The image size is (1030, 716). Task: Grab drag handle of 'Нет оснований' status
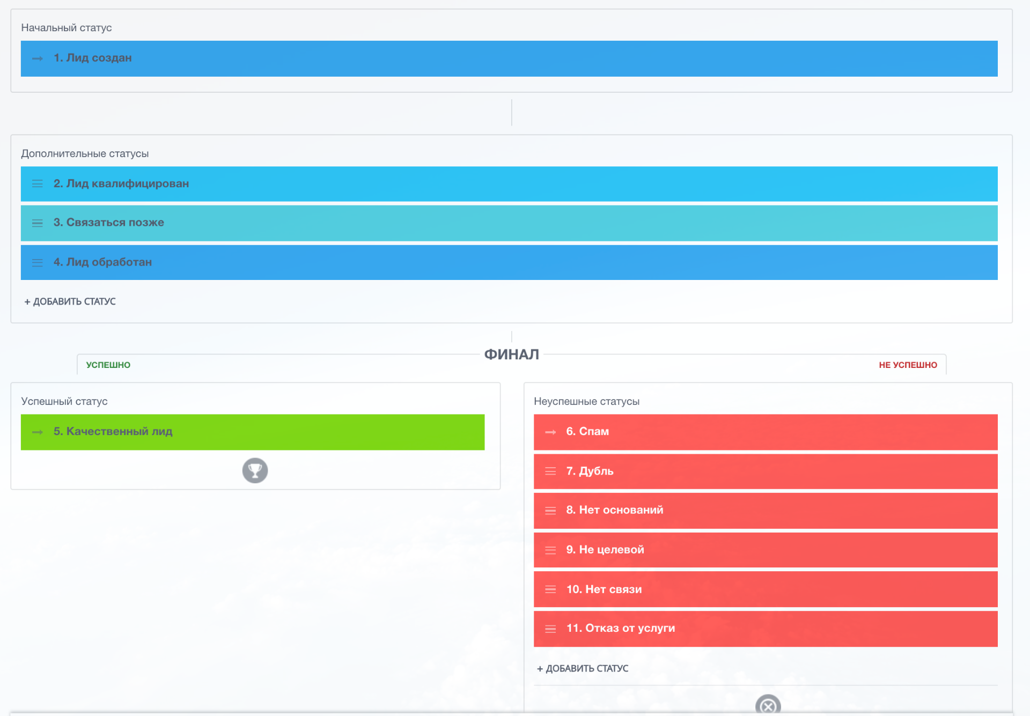coord(550,511)
